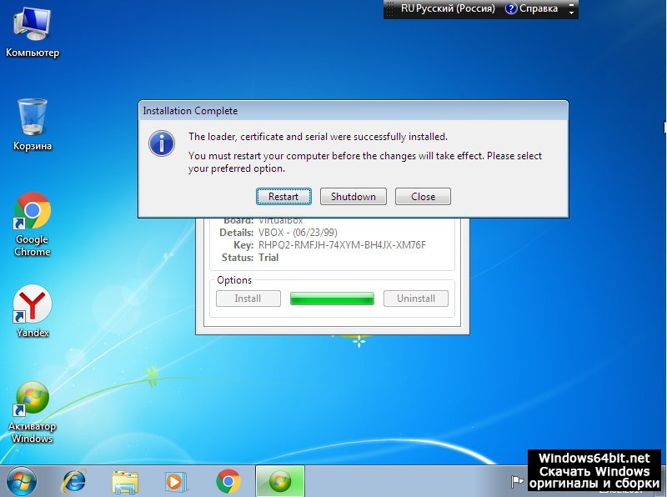Viewport: 667px width, 497px height.
Task: Click the green installation progress bar
Action: (x=332, y=299)
